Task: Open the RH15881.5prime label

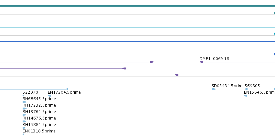Action: [x=39, y=125]
